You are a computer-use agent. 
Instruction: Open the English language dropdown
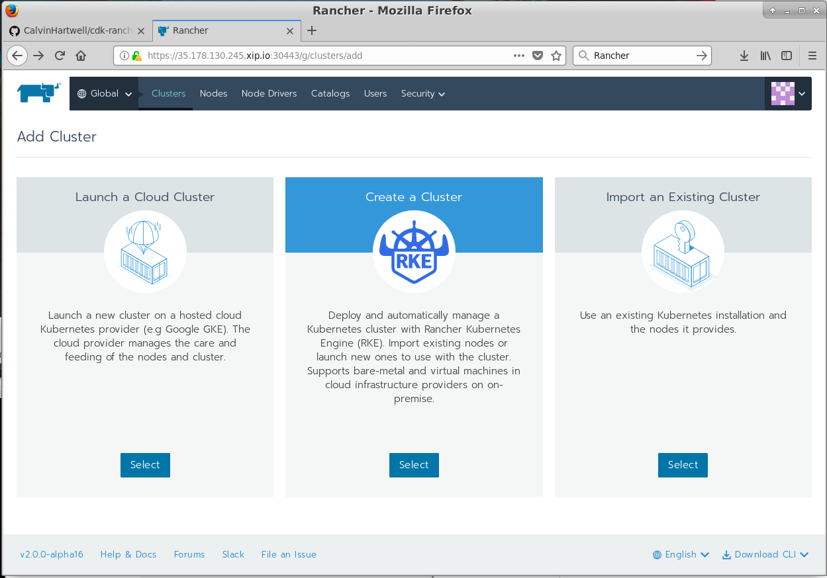click(x=681, y=554)
